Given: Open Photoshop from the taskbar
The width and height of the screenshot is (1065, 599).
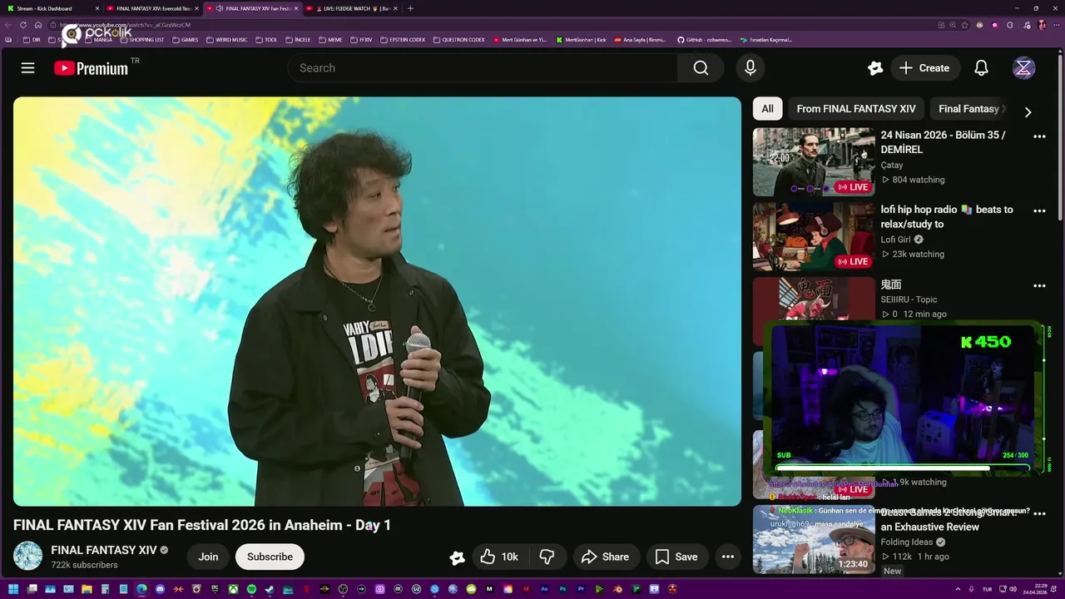Looking at the screenshot, I should coord(562,590).
